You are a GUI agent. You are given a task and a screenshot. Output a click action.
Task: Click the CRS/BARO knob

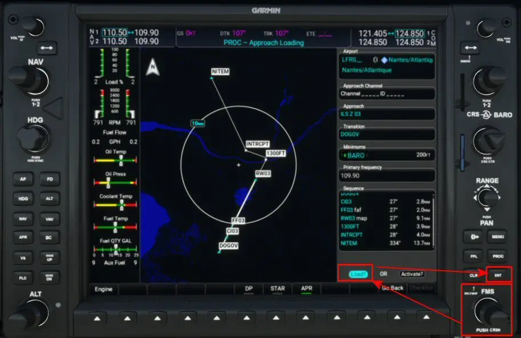488,140
